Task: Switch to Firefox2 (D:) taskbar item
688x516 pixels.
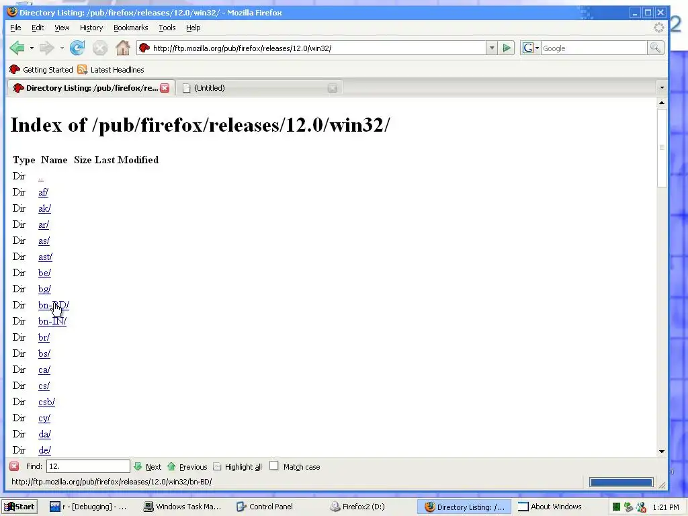Action: pos(357,507)
